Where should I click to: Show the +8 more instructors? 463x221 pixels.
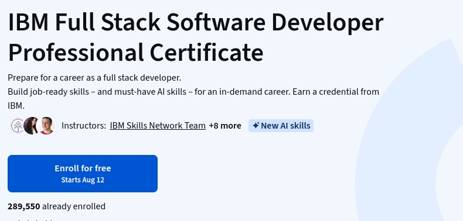[225, 126]
